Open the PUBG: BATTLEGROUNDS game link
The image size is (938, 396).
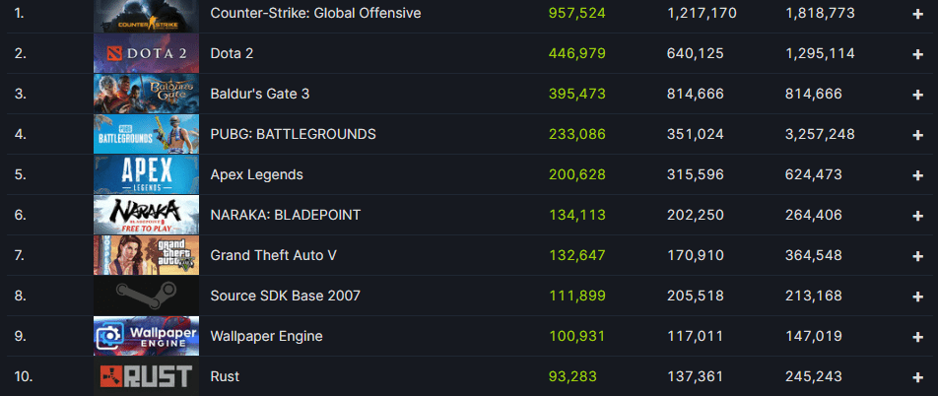294,134
